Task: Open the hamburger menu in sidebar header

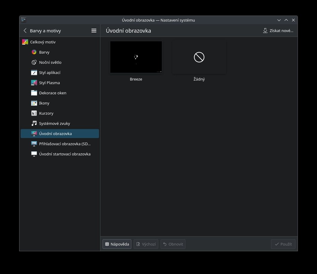Action: (94, 31)
